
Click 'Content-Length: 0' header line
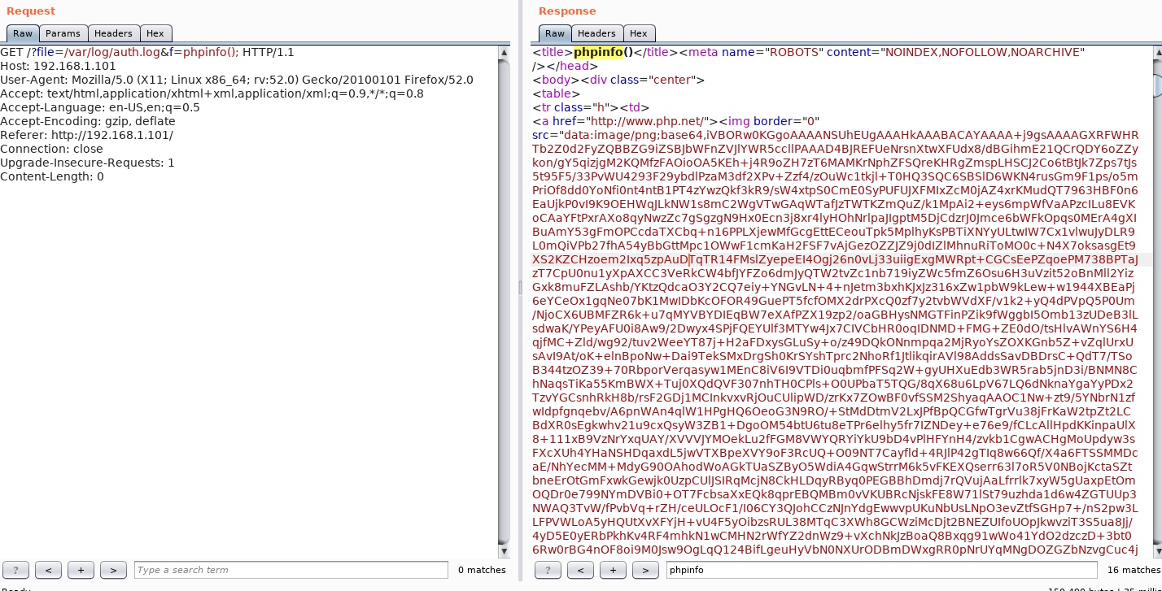point(52,176)
